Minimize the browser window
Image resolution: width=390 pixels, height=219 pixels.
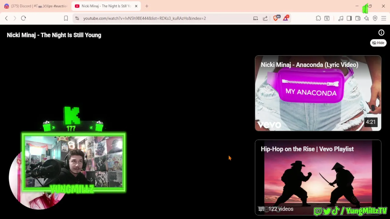pyautogui.click(x=357, y=6)
